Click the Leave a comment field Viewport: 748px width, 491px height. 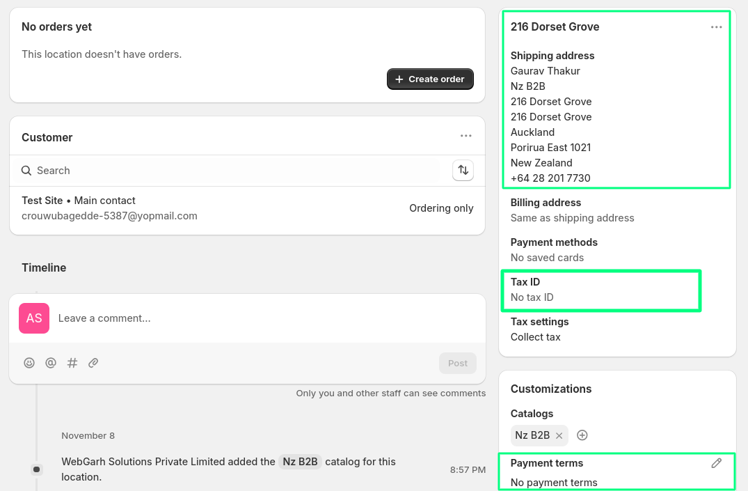[264, 318]
